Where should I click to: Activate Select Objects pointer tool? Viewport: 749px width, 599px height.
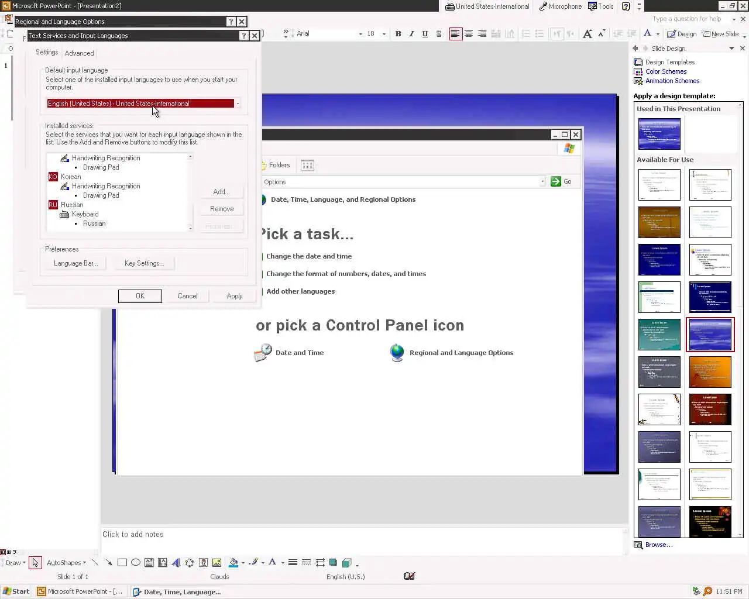pos(35,563)
